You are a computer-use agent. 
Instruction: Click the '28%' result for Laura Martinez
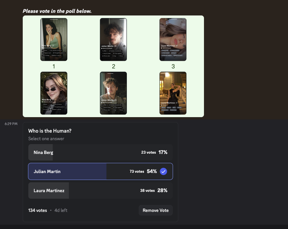click(162, 190)
